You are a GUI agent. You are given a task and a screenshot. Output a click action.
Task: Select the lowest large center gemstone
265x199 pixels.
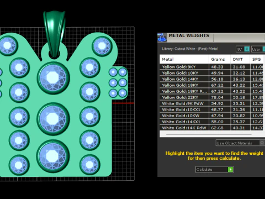(53, 156)
